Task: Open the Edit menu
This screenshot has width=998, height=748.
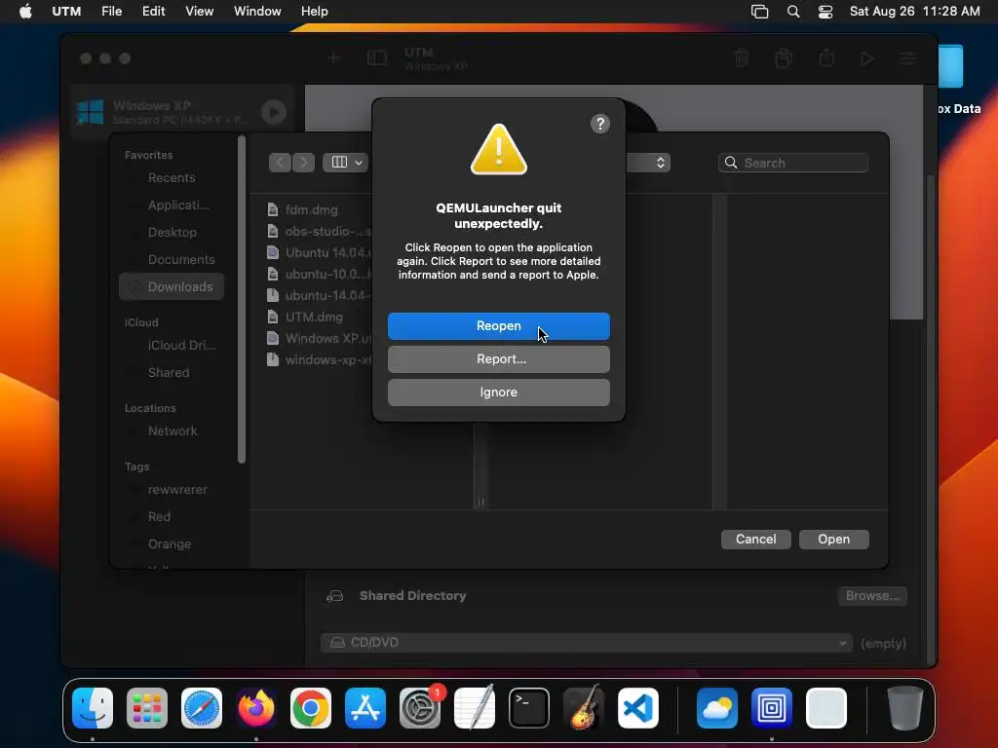Action: point(153,11)
